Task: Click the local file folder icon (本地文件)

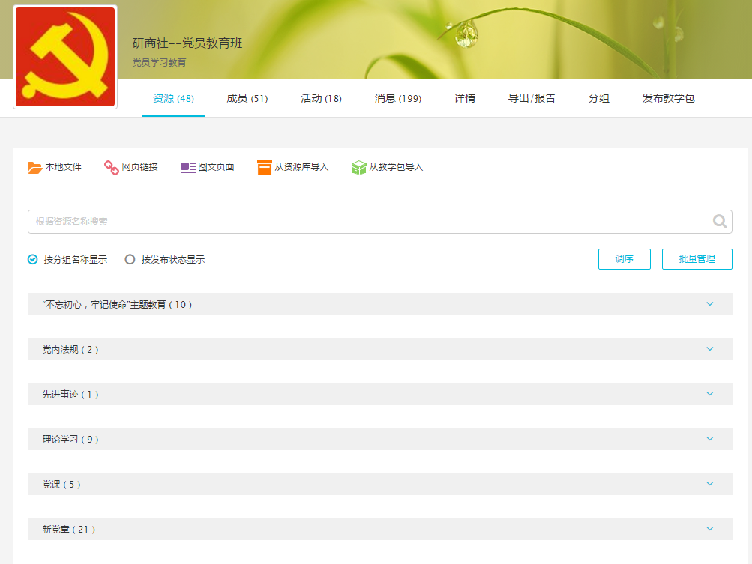Action: click(34, 167)
